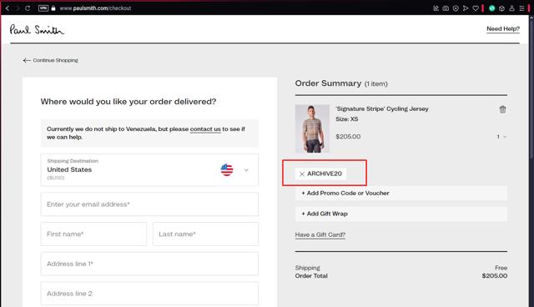Viewport: 534px width, 307px height.
Task: Expand Add Gift Wrap
Action: point(401,214)
